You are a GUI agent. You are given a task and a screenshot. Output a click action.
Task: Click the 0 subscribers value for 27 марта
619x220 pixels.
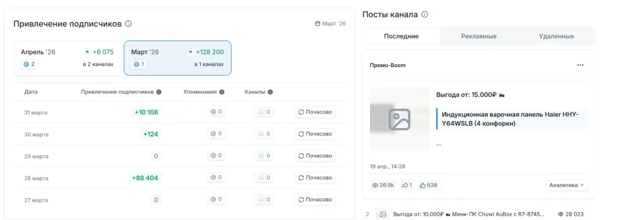pos(156,200)
